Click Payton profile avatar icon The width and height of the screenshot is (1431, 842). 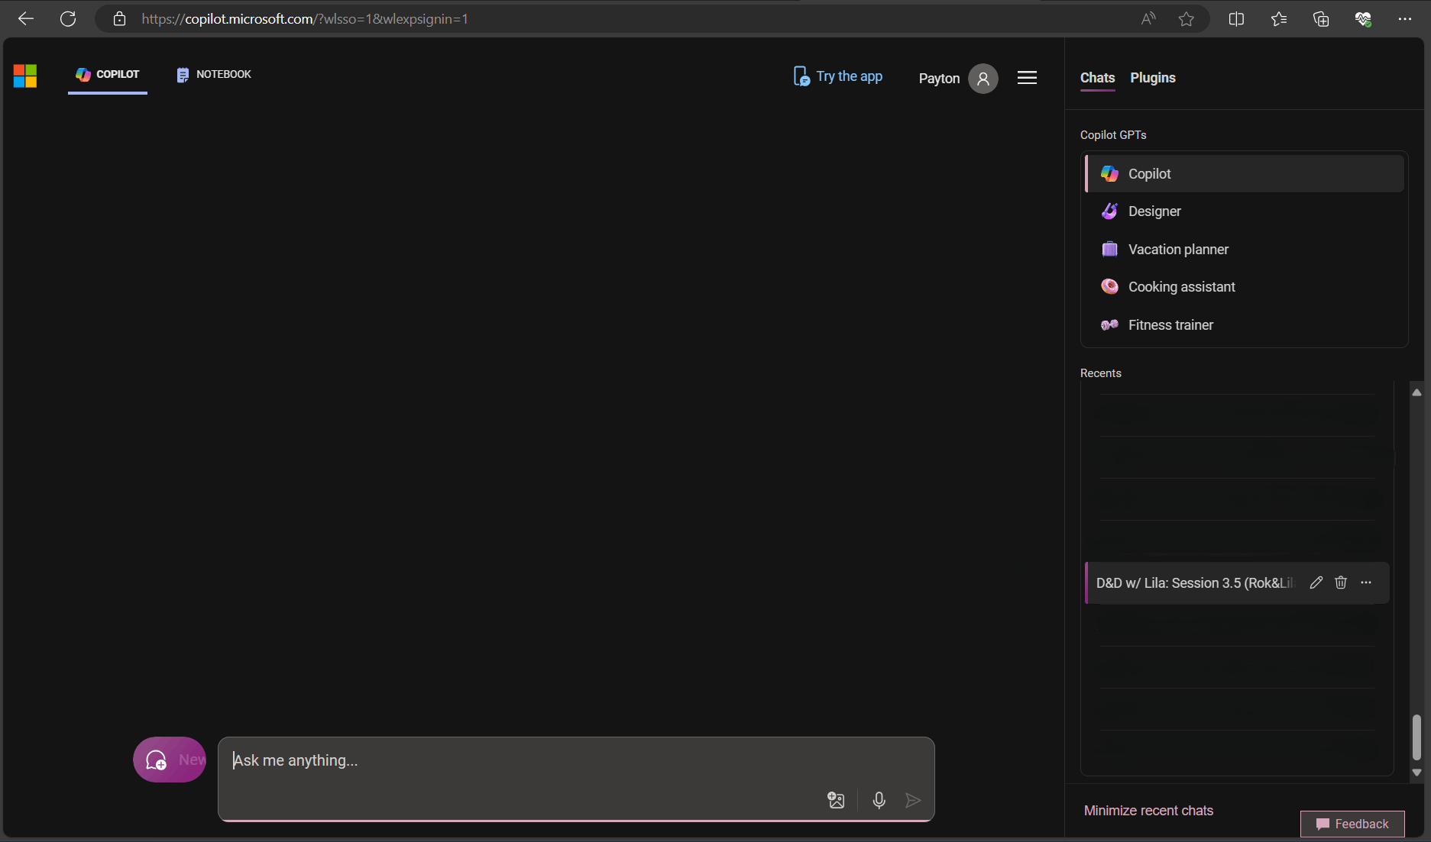point(983,78)
